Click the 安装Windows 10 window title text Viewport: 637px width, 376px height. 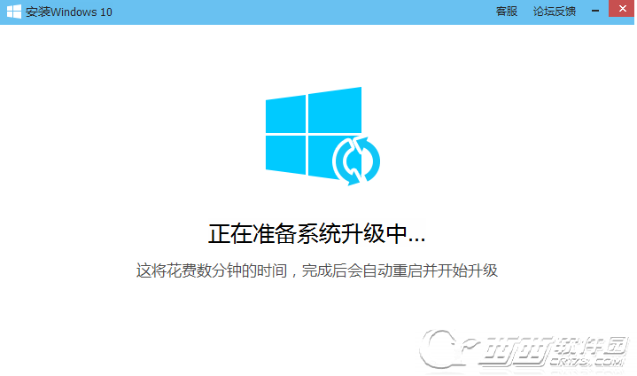[x=68, y=12]
